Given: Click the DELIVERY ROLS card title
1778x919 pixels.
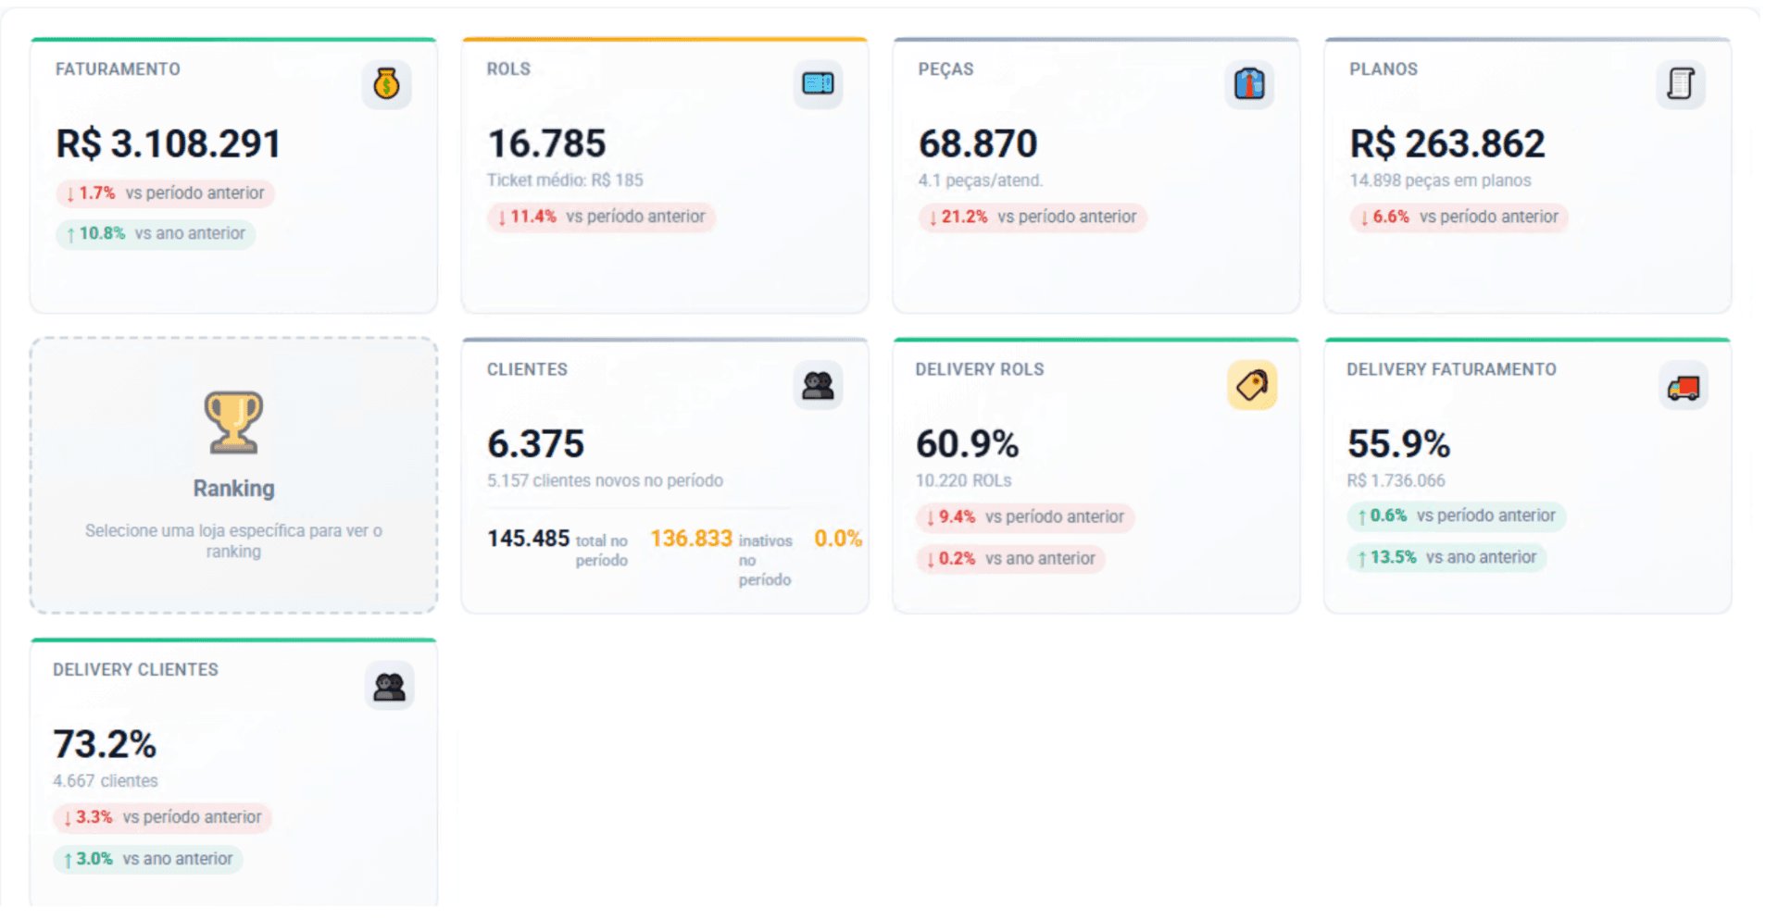Looking at the screenshot, I should [x=980, y=369].
